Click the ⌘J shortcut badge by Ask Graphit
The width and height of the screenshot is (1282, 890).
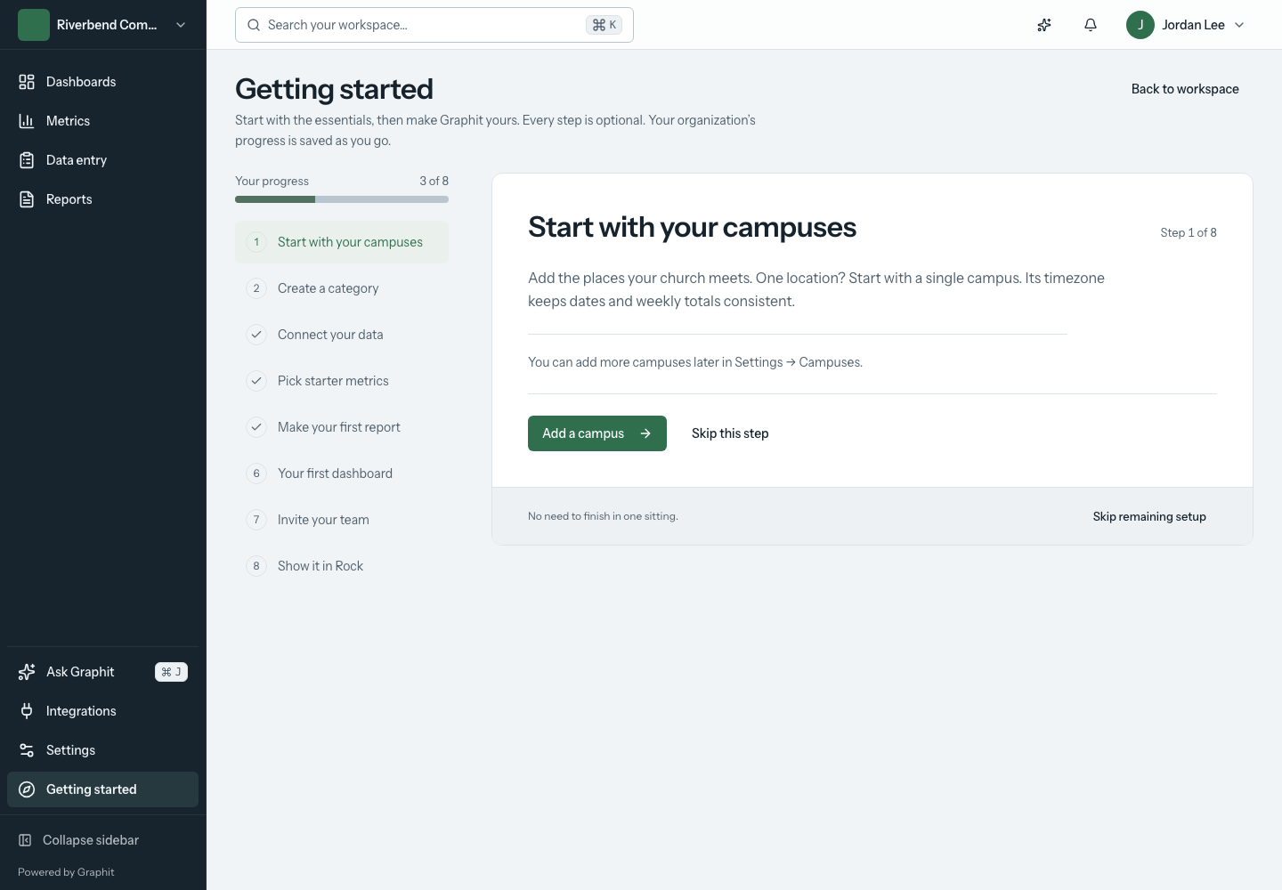coord(171,672)
